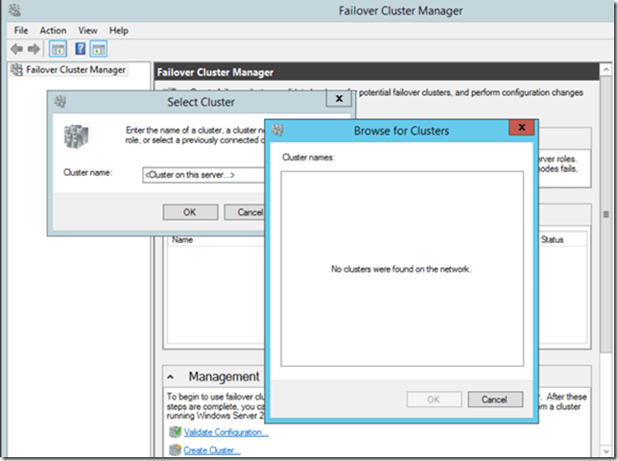Click the Create Cluster icon
618x461 pixels.
(175, 449)
